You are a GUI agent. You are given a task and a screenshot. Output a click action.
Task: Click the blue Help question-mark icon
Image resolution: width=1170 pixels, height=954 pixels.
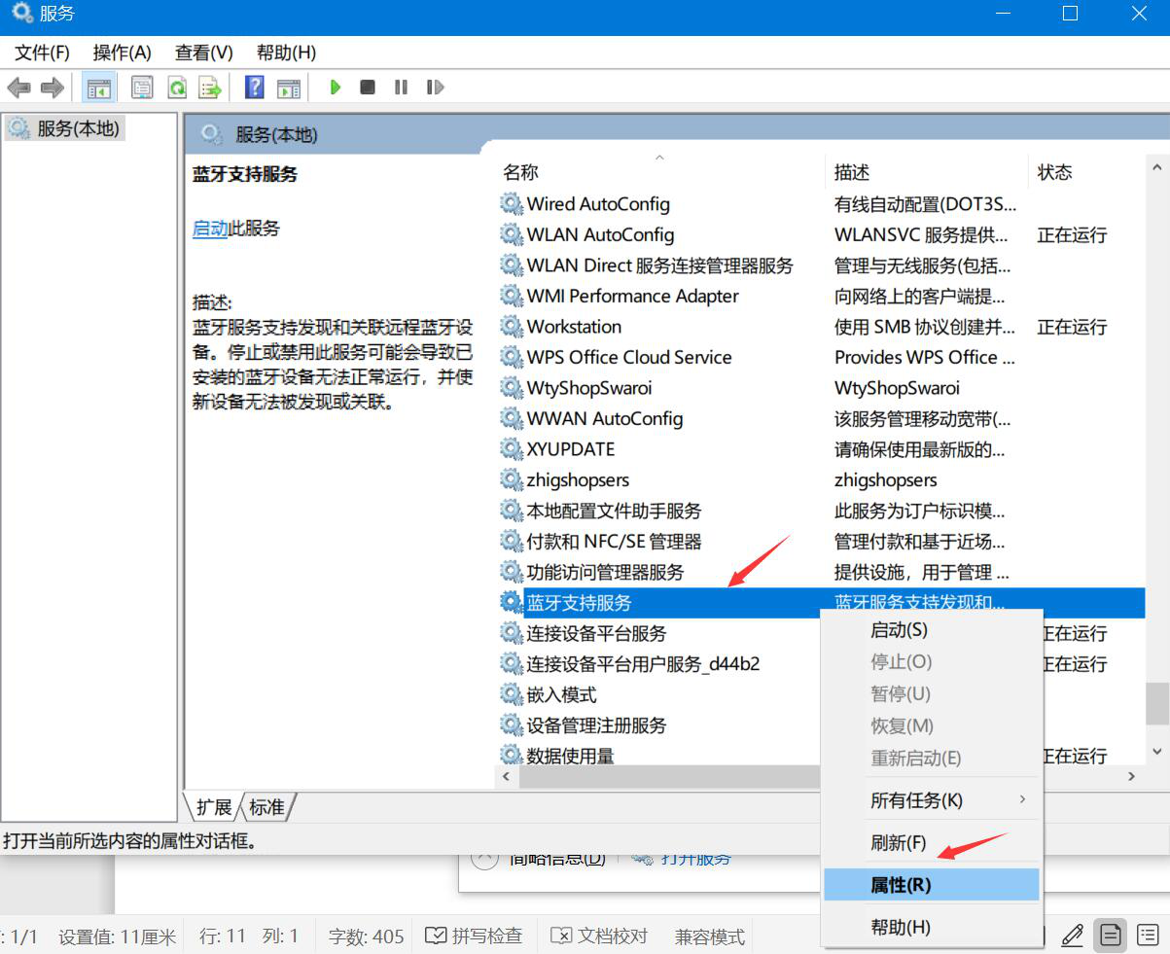coord(255,88)
